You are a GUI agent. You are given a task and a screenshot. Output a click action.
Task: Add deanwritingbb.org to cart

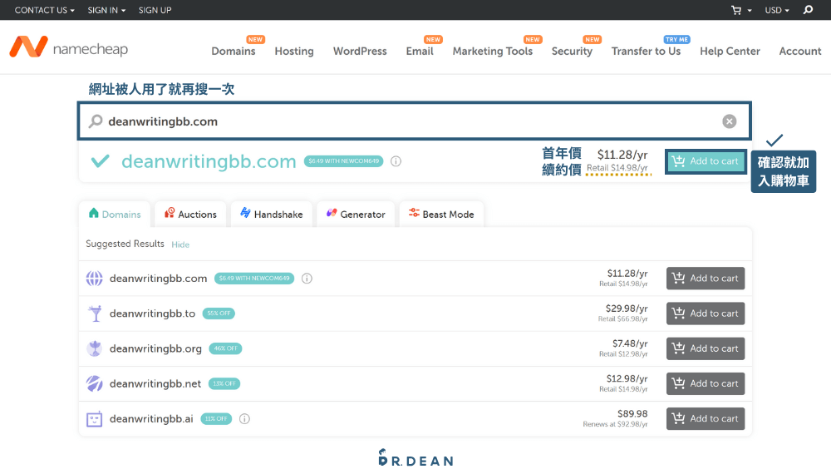pyautogui.click(x=706, y=348)
